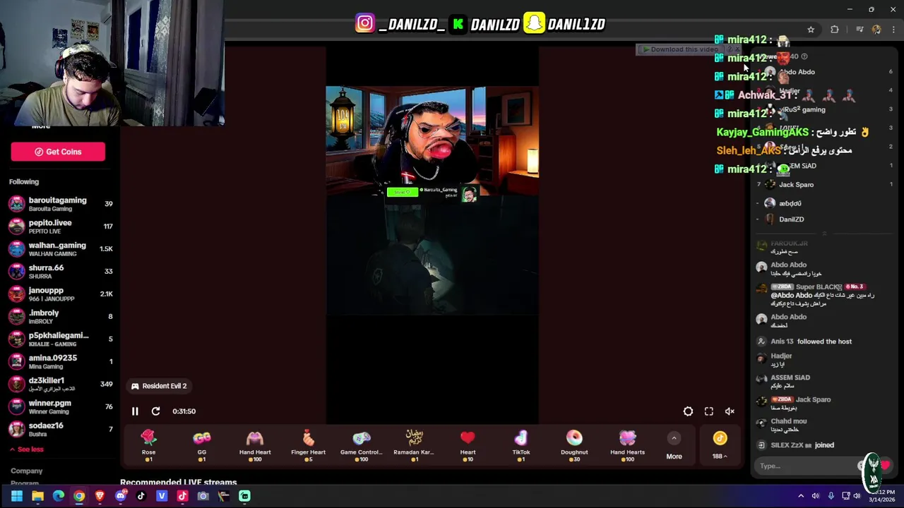This screenshot has height=508, width=904.
Task: Enter fullscreen on the live video
Action: click(709, 411)
